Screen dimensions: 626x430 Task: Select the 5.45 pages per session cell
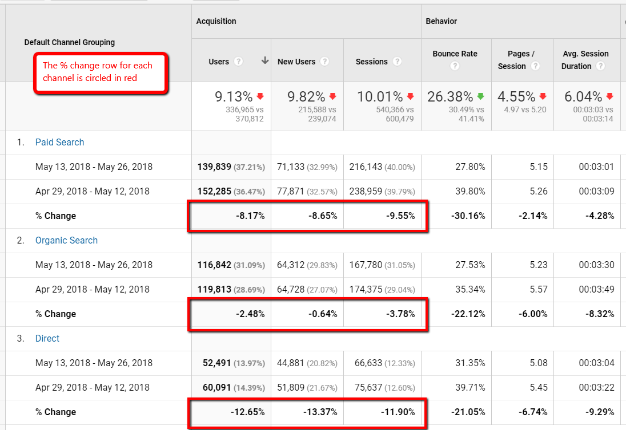(x=539, y=387)
